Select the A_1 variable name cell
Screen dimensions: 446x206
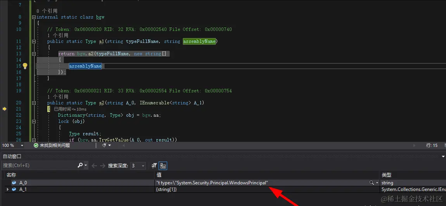[23, 189]
